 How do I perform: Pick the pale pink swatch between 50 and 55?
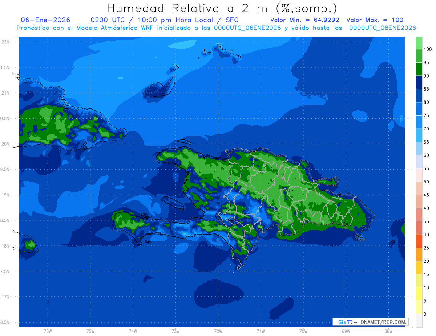(419, 175)
